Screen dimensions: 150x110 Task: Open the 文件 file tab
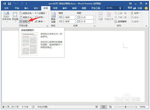coord(6,8)
